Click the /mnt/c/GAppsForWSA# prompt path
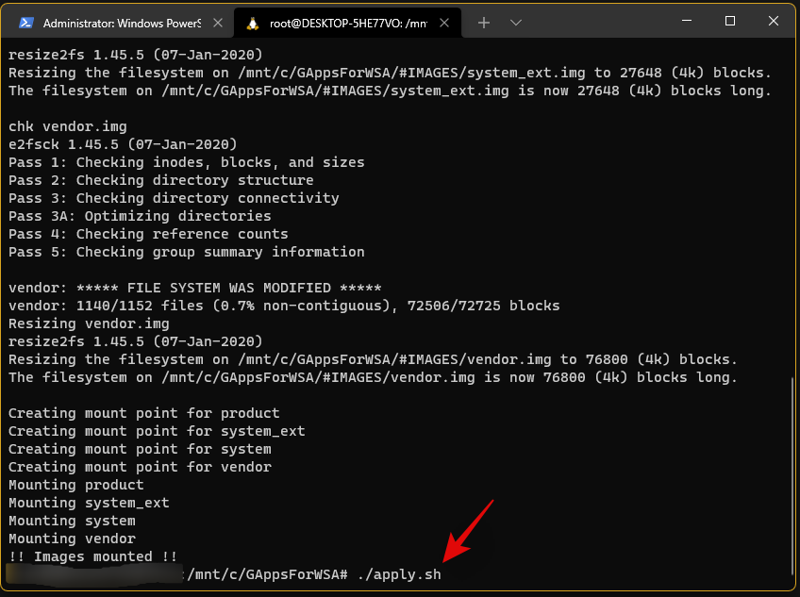Screen dimensions: 800x597 tap(268, 574)
